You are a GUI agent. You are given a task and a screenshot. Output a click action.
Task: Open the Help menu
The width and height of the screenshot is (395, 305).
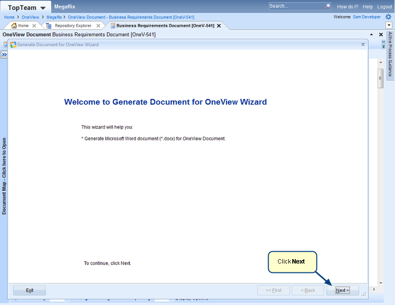point(367,7)
